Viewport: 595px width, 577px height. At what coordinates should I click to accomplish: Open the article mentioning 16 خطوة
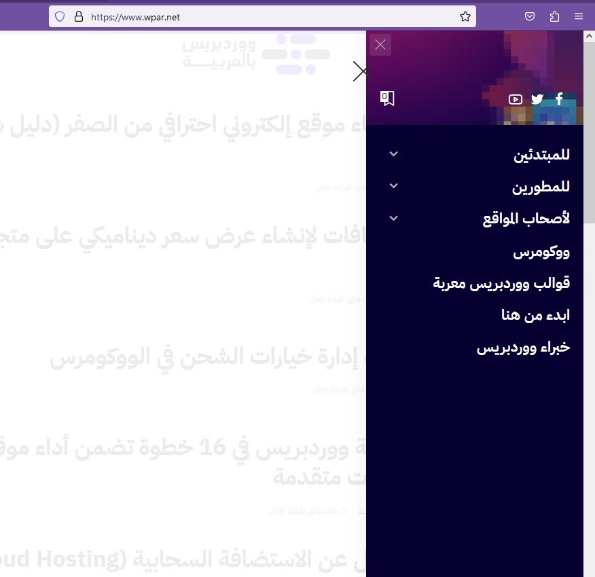coord(183,462)
